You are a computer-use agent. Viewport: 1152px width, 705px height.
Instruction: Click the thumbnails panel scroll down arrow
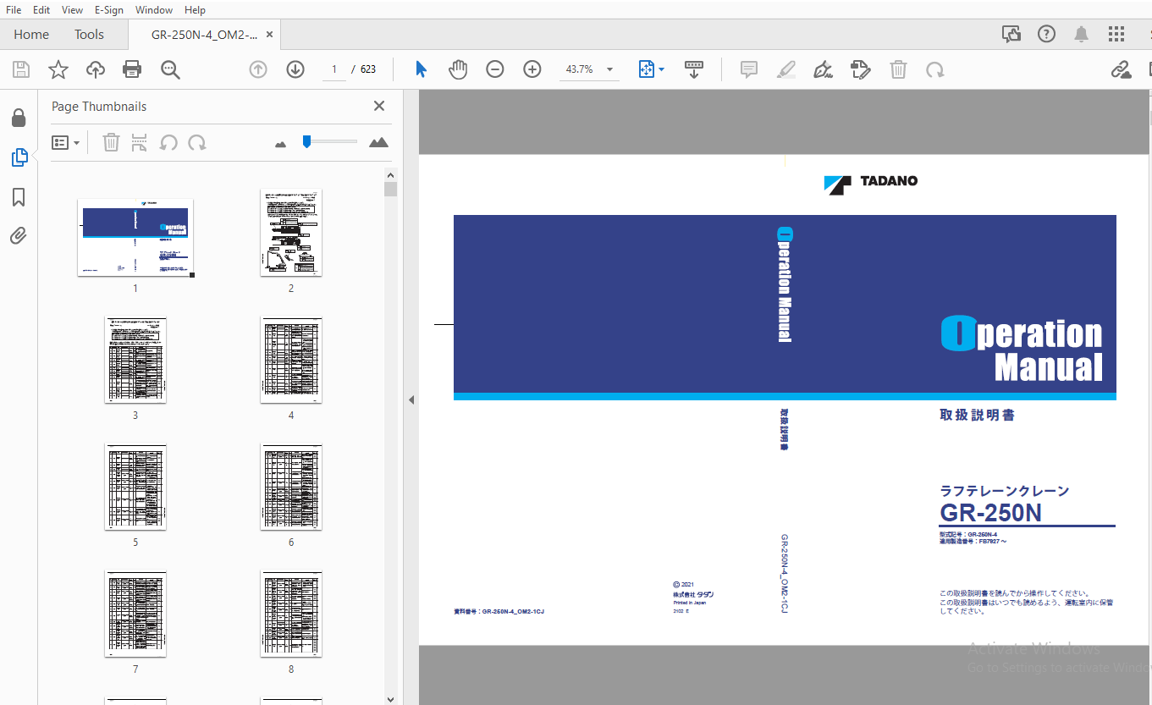coord(390,699)
